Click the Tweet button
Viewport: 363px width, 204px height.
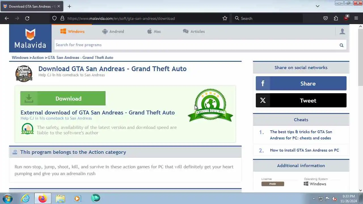click(x=301, y=100)
